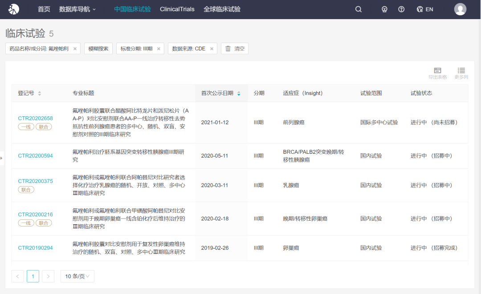Image resolution: width=481 pixels, height=294 pixels.
Task: Click the 清空 trash button
Action: click(x=235, y=49)
